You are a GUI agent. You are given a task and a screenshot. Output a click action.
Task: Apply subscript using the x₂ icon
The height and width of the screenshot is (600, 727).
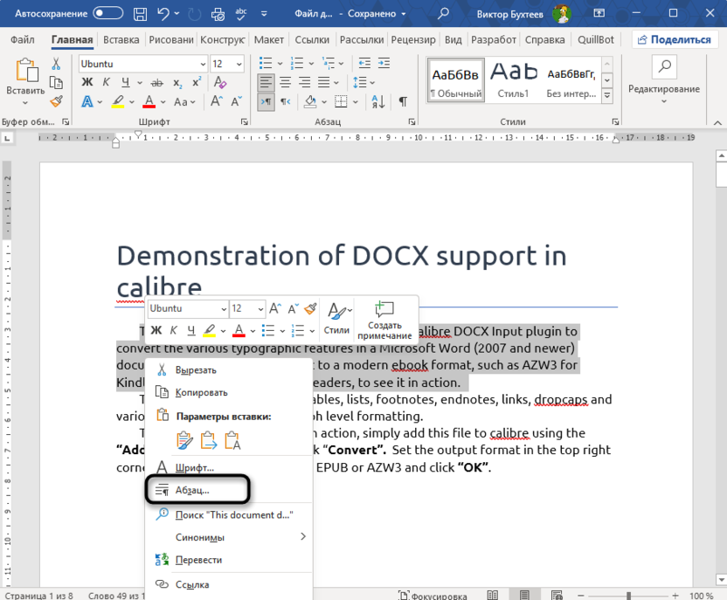coord(177,82)
